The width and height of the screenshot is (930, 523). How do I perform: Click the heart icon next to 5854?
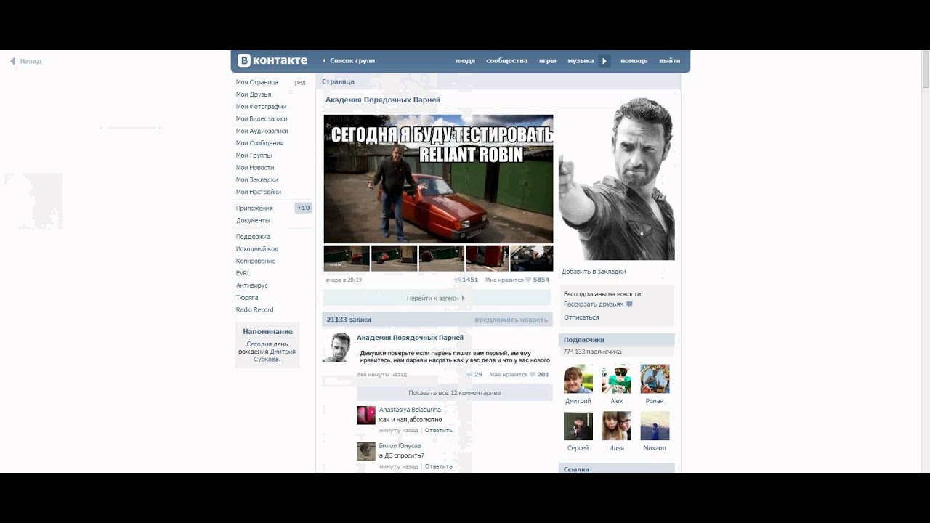pyautogui.click(x=528, y=280)
